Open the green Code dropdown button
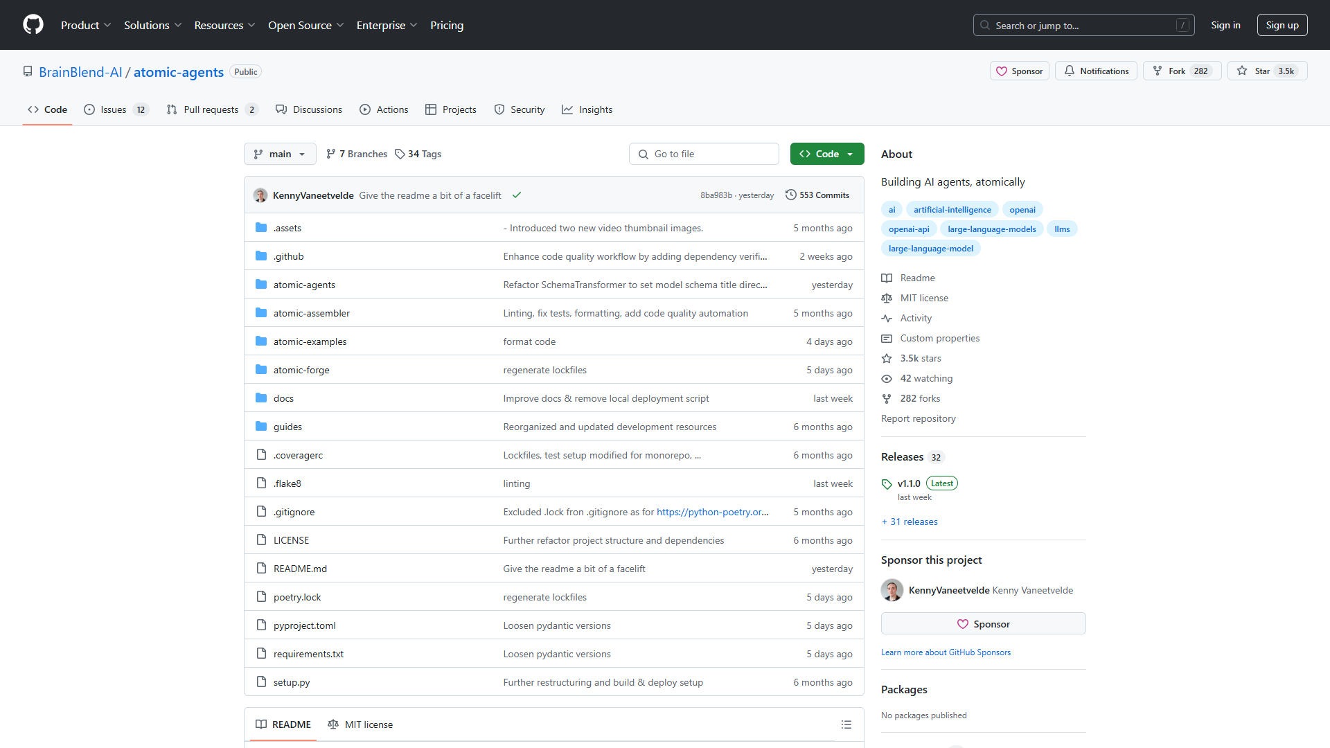 click(827, 154)
